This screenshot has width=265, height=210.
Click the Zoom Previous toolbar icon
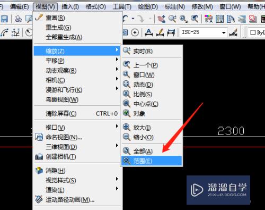pyautogui.click(x=195, y=19)
